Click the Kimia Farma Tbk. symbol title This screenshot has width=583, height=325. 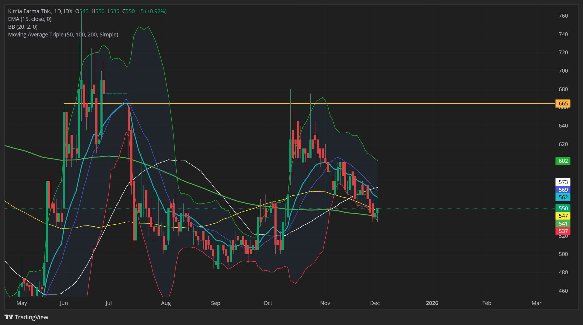point(30,11)
